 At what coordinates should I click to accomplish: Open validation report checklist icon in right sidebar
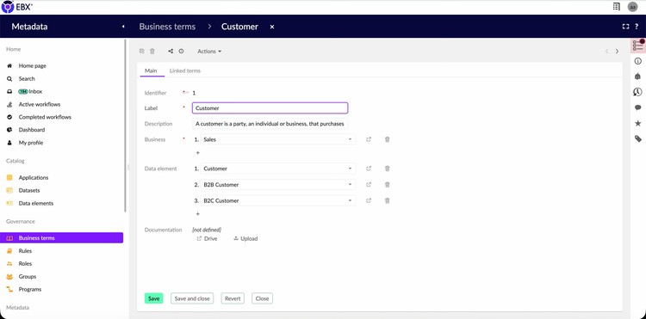point(638,46)
